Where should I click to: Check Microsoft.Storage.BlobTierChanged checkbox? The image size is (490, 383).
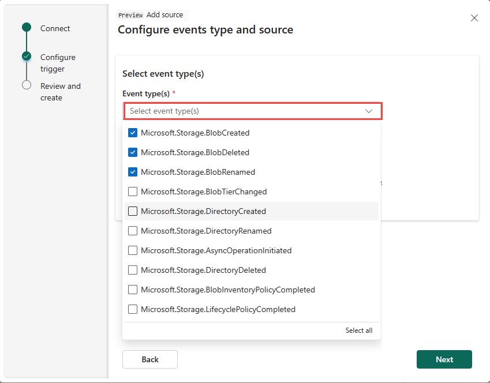[x=133, y=191]
